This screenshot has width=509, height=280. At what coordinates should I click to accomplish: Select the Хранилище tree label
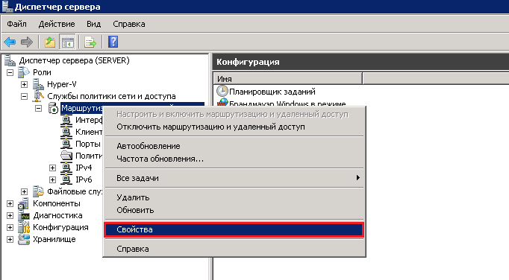(x=54, y=239)
